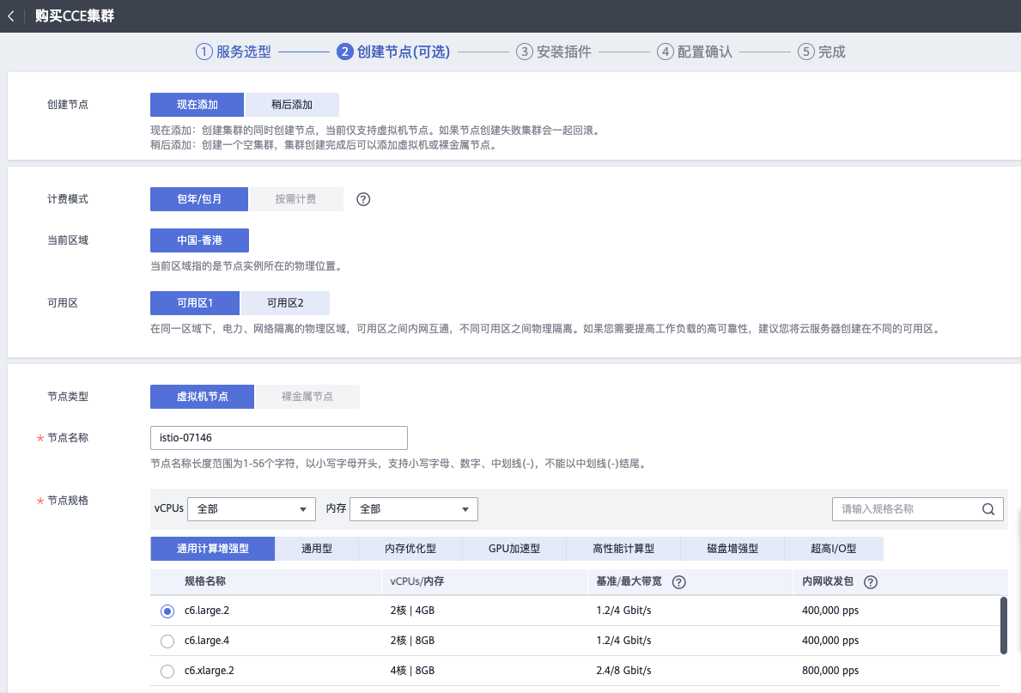Screen dimensions: 1021x693
Task: Select c6.xlarge.2 radio button
Action: [x=167, y=671]
